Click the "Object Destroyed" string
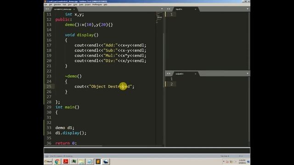The image size is (294, 165). (110, 87)
